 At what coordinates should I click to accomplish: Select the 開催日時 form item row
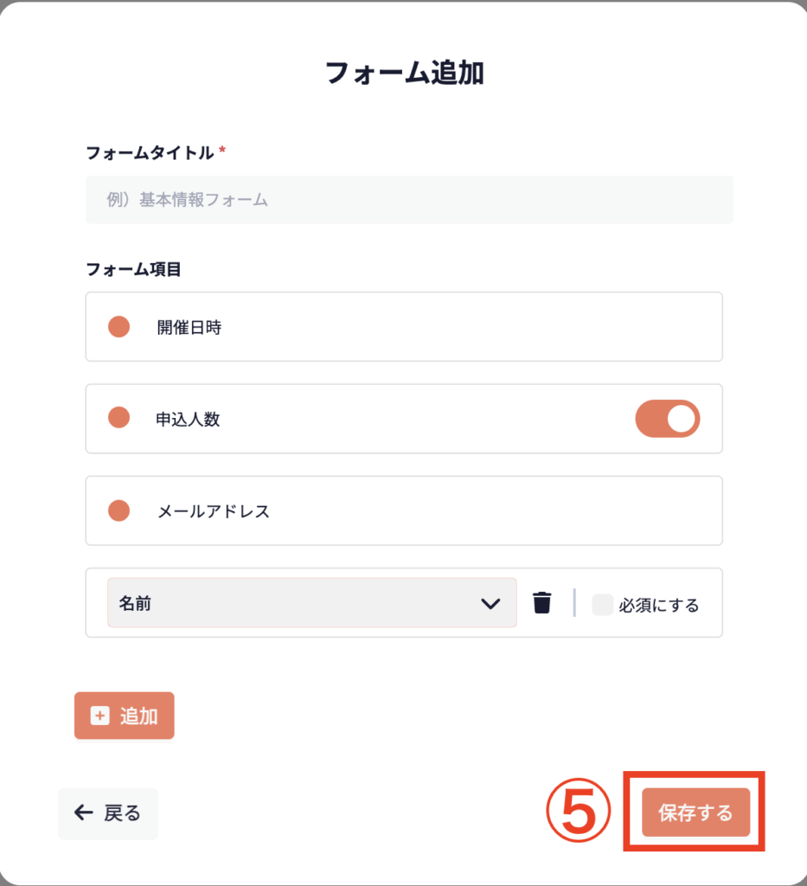(x=404, y=327)
